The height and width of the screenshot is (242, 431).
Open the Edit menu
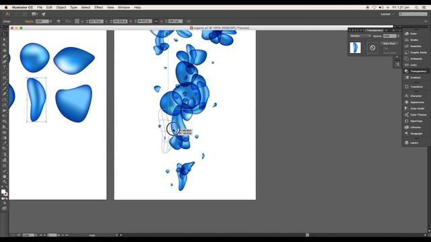[49, 7]
